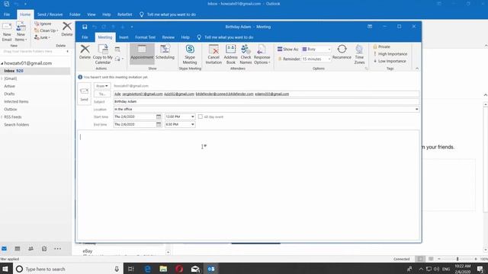Click New Email in Outlook main window
The image size is (488, 274).
pos(7,32)
